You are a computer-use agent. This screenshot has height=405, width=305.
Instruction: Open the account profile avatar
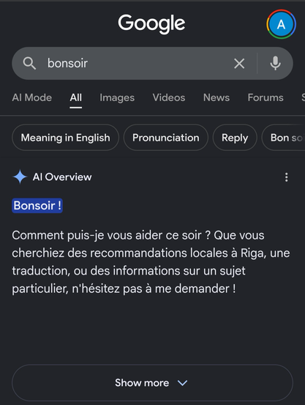(x=281, y=24)
